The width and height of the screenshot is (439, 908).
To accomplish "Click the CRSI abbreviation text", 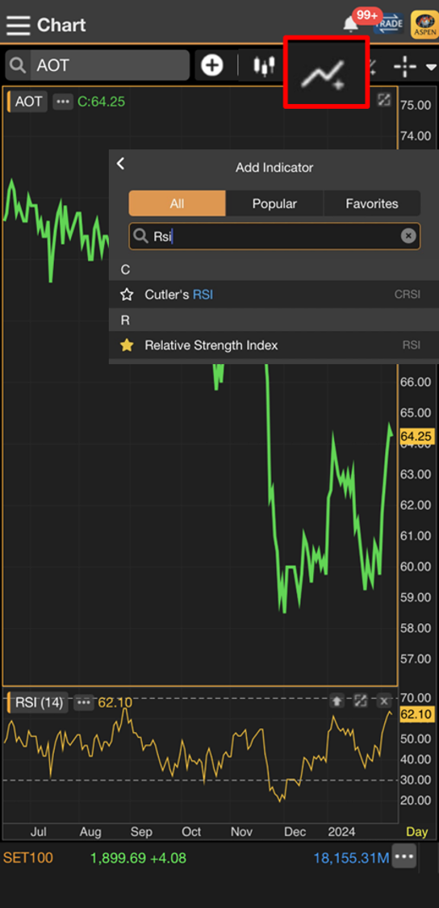I will click(408, 295).
